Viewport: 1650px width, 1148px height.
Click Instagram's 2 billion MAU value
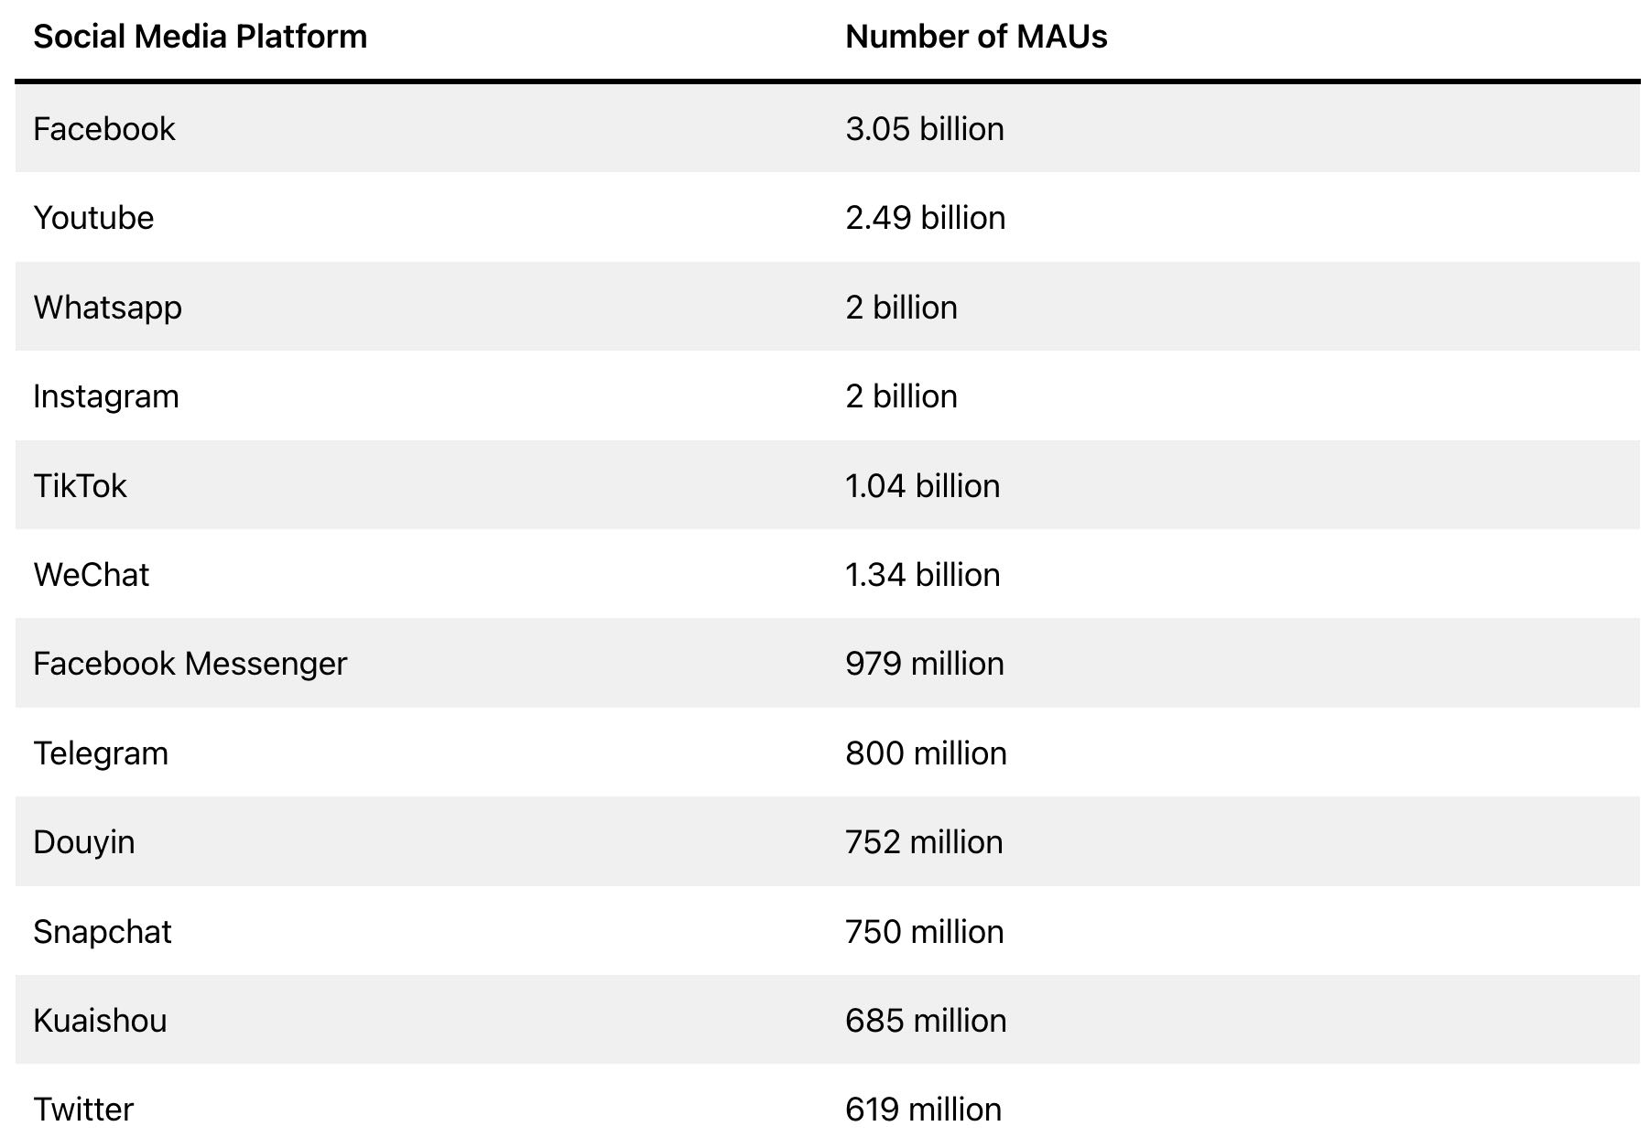coord(901,396)
